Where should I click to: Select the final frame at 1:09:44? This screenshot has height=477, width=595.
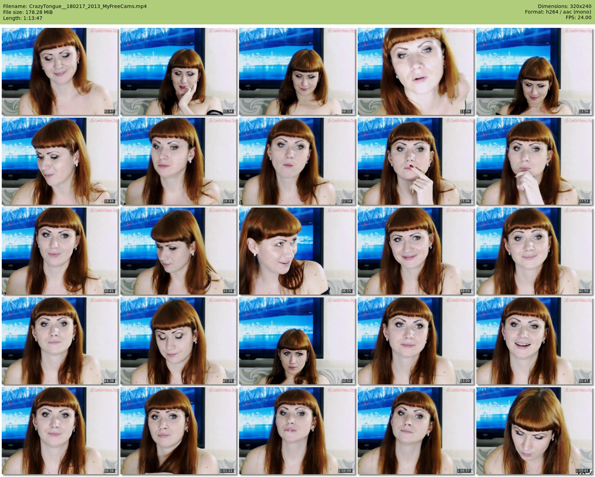(534, 431)
